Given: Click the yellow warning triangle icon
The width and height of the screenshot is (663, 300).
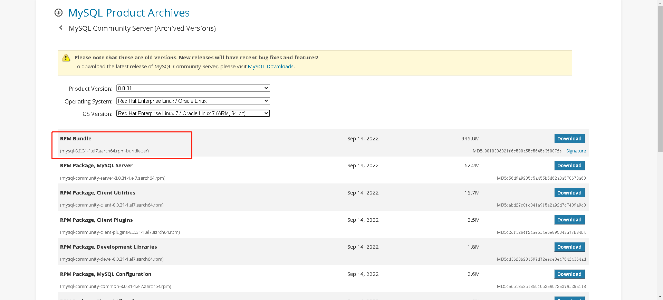Looking at the screenshot, I should click(66, 58).
